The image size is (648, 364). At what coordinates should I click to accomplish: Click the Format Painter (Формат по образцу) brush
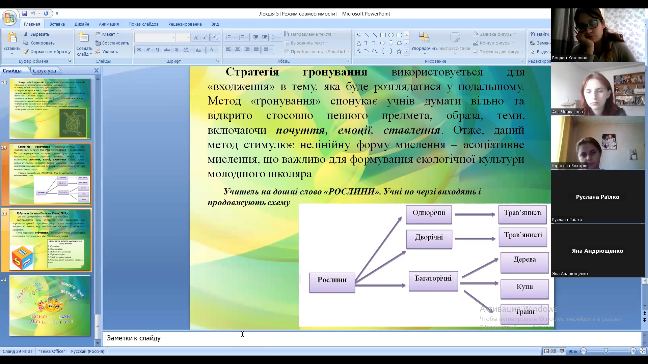click(26, 52)
